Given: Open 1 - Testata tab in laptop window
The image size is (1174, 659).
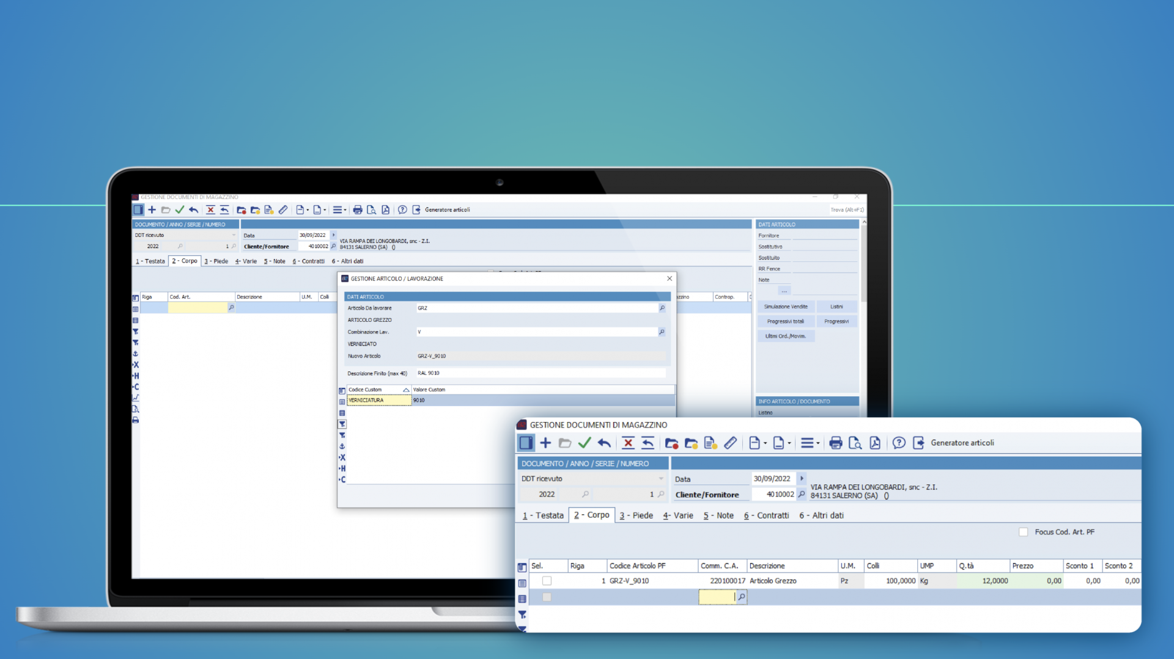Looking at the screenshot, I should 150,261.
